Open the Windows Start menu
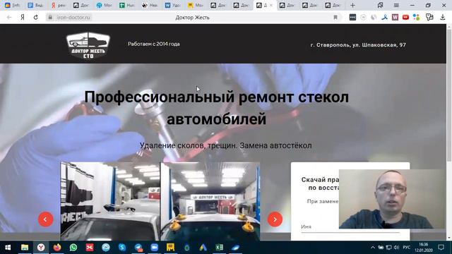The height and width of the screenshot is (254, 452). click(x=8, y=248)
